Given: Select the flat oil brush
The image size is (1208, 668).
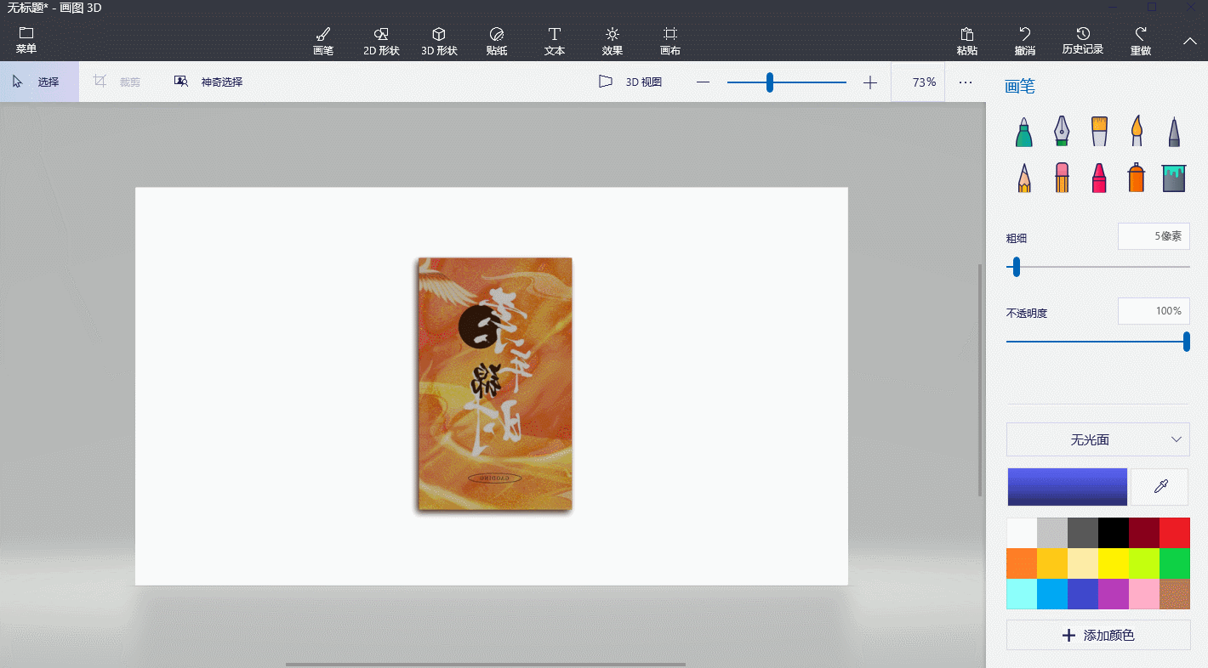Looking at the screenshot, I should pos(1099,132).
